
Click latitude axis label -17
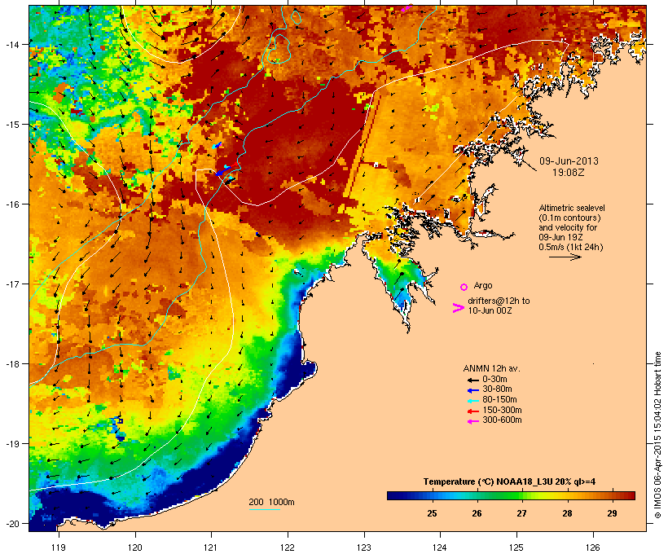[x=11, y=284]
